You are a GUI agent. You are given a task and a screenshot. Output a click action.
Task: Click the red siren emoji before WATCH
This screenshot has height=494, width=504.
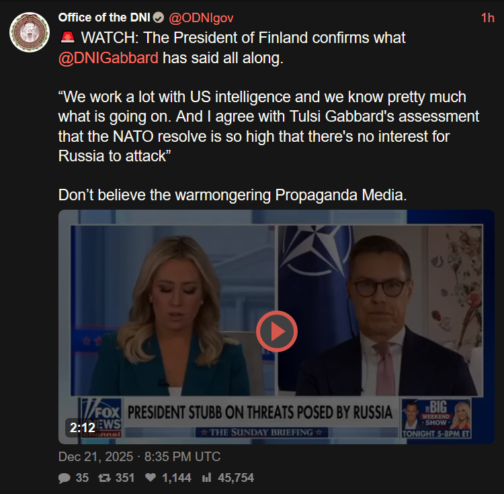[67, 37]
